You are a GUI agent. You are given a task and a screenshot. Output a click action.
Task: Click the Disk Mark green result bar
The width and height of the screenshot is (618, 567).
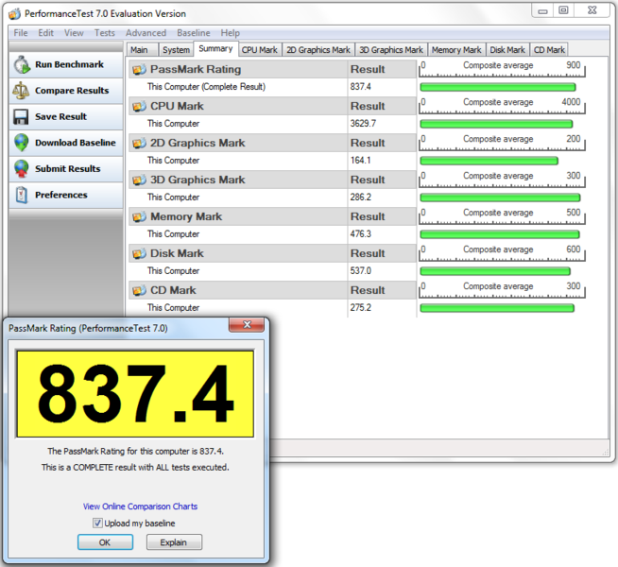pos(495,271)
